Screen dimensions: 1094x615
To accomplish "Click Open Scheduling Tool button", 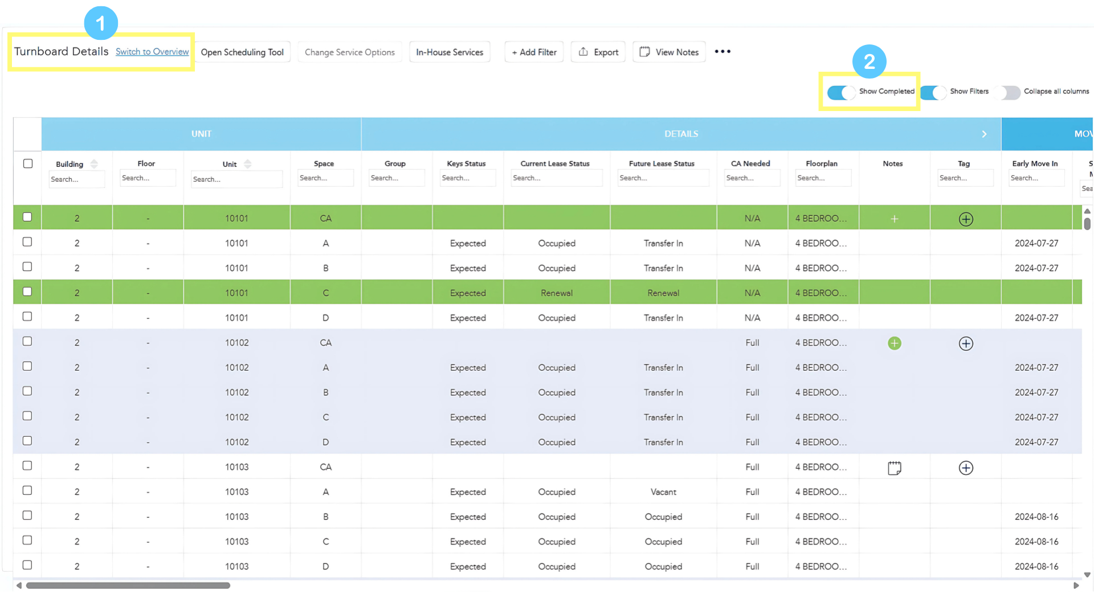I will pos(242,52).
